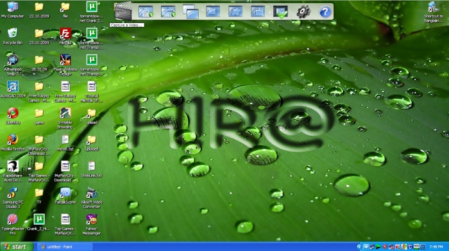This screenshot has height=251, width=449.
Task: Select folder named 28.10.09
Action: coord(39,63)
